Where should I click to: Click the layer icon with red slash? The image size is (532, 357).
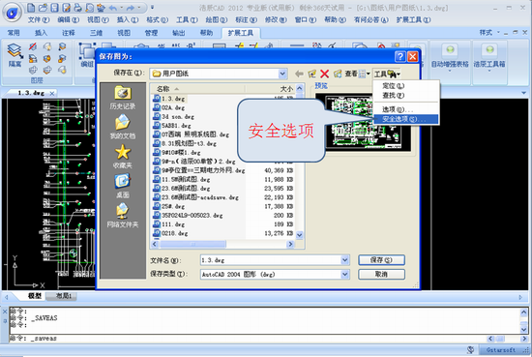[x=33, y=46]
